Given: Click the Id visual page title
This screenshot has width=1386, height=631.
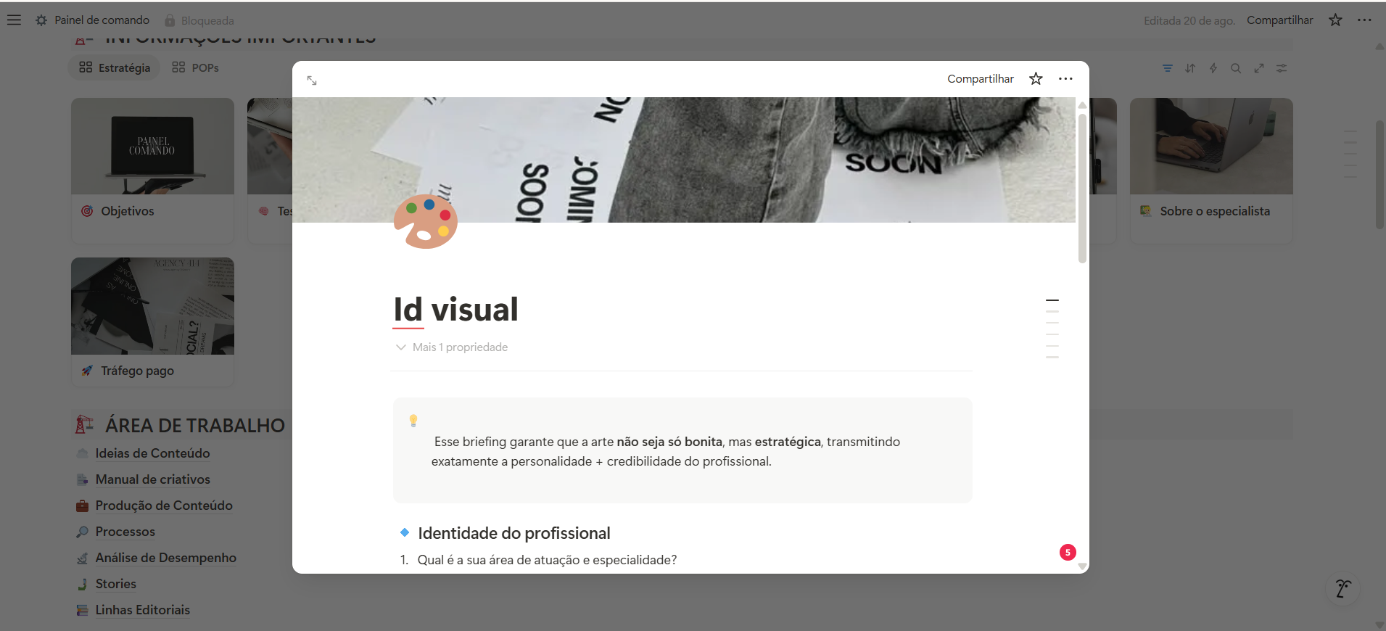Looking at the screenshot, I should click(455, 310).
